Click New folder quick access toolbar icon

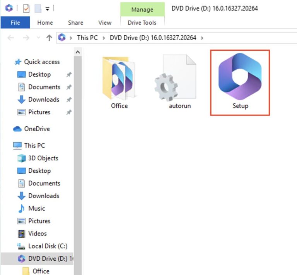[38, 9]
